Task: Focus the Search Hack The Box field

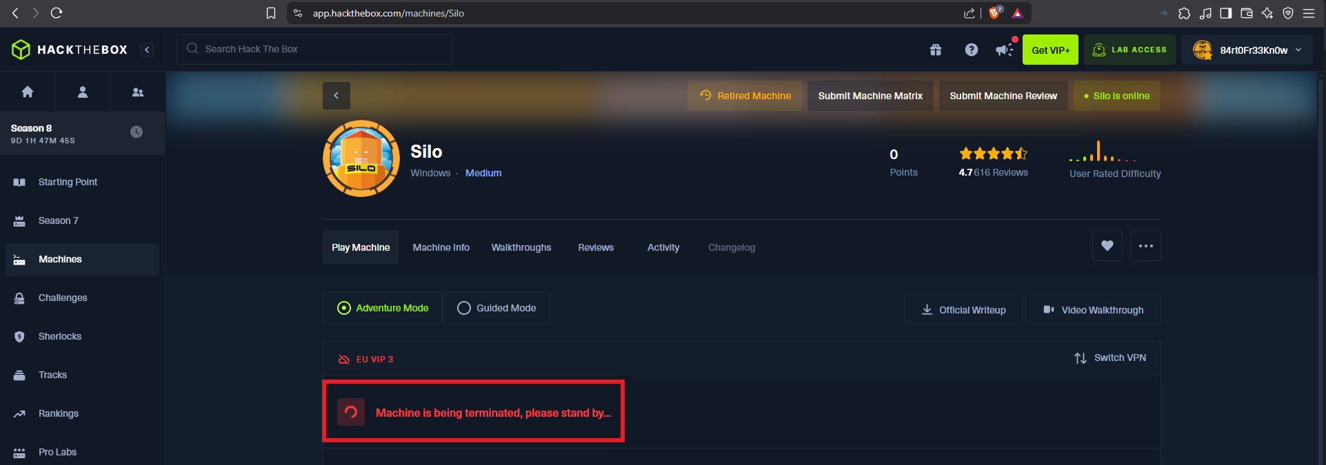Action: coord(314,49)
